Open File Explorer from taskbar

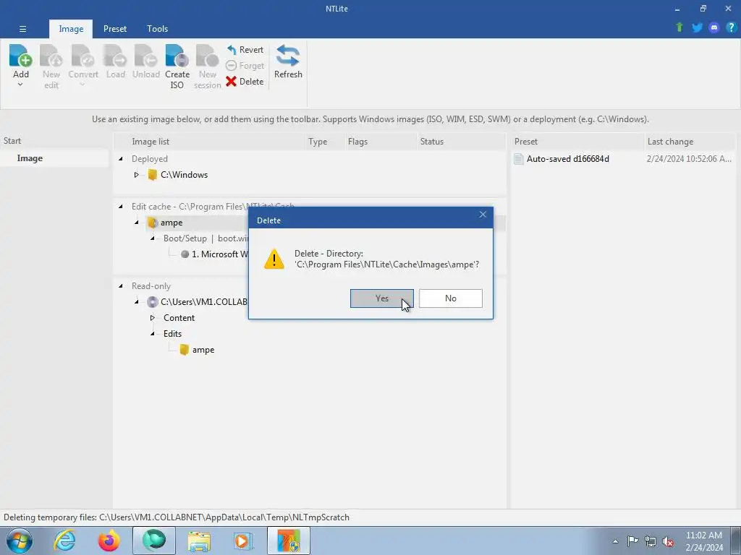click(x=199, y=541)
